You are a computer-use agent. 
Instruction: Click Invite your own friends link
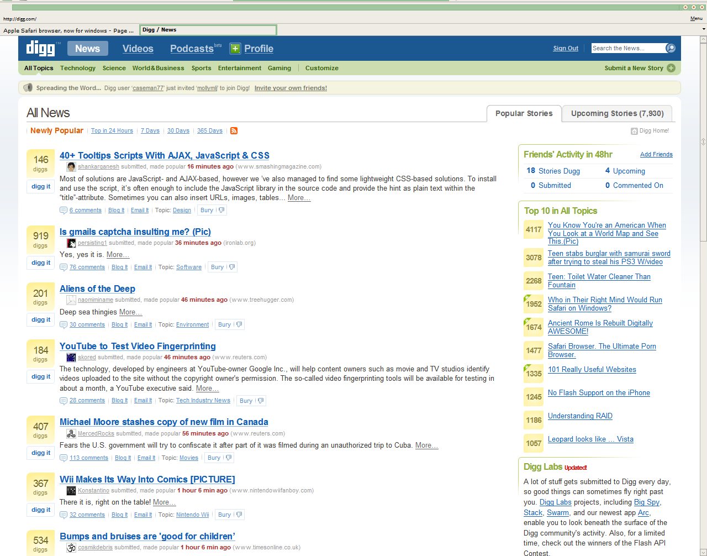tap(291, 88)
